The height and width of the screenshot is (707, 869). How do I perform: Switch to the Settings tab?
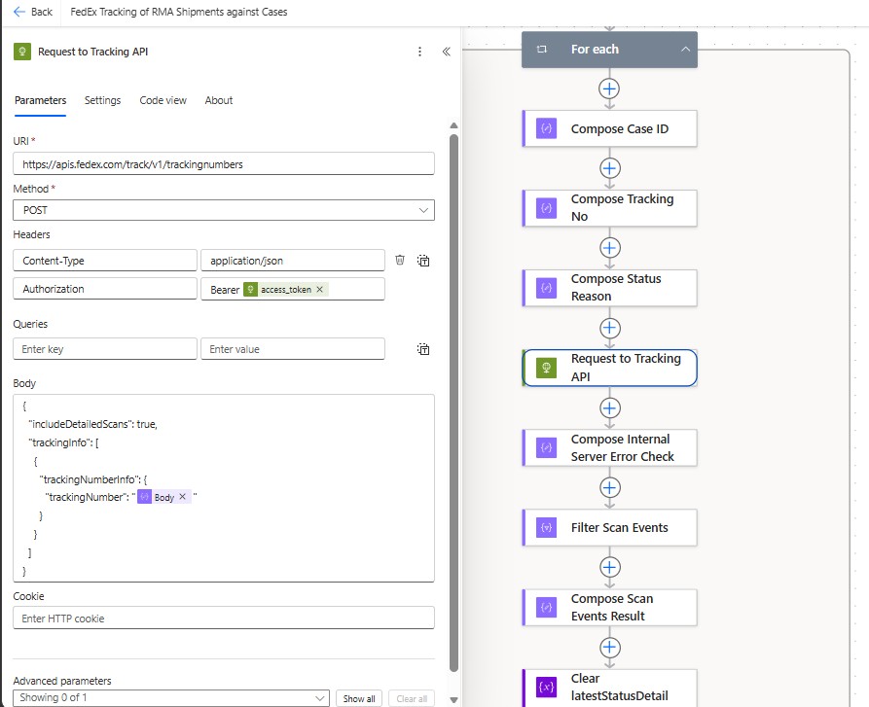point(102,100)
